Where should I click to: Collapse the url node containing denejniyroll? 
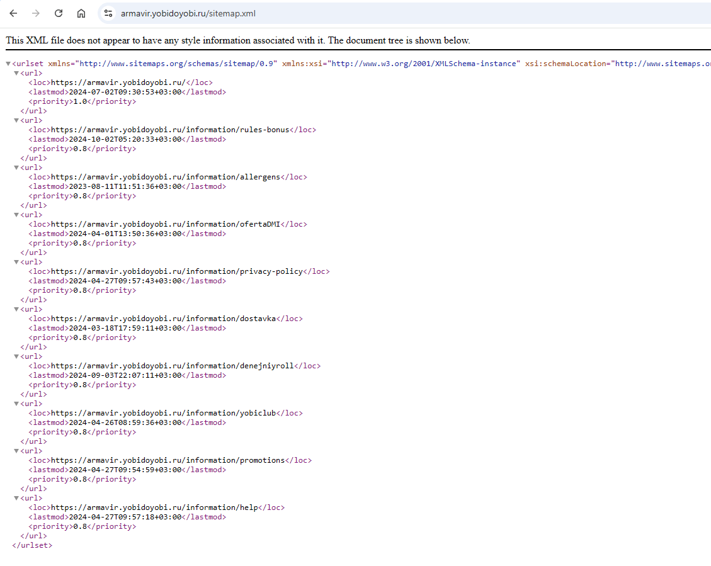pos(16,356)
